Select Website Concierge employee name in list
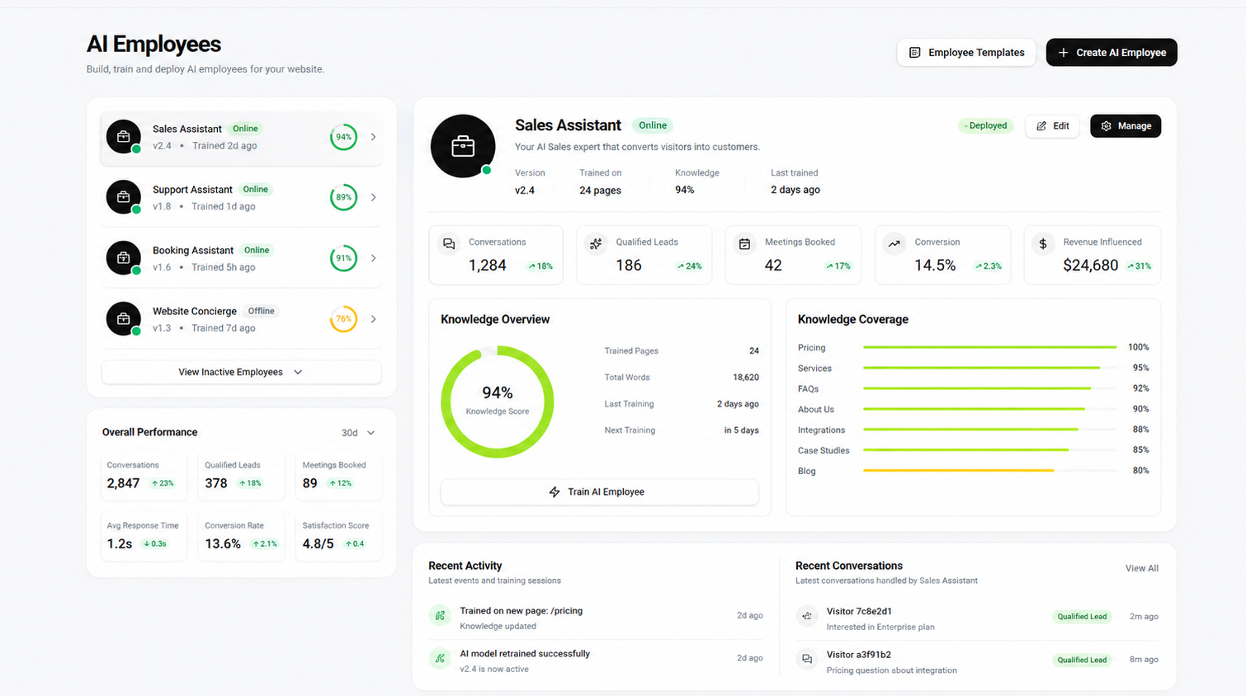1246x696 pixels. (x=195, y=312)
